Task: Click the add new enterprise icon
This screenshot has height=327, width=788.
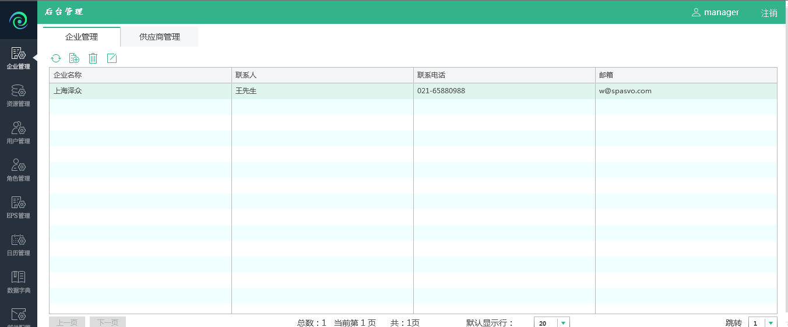Action: pos(74,58)
